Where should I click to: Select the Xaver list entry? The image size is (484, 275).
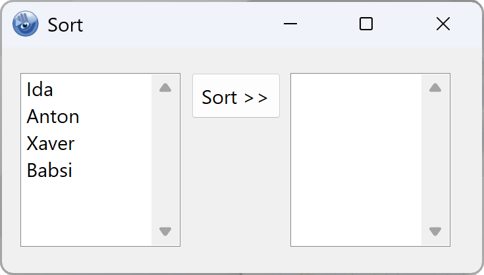point(50,143)
